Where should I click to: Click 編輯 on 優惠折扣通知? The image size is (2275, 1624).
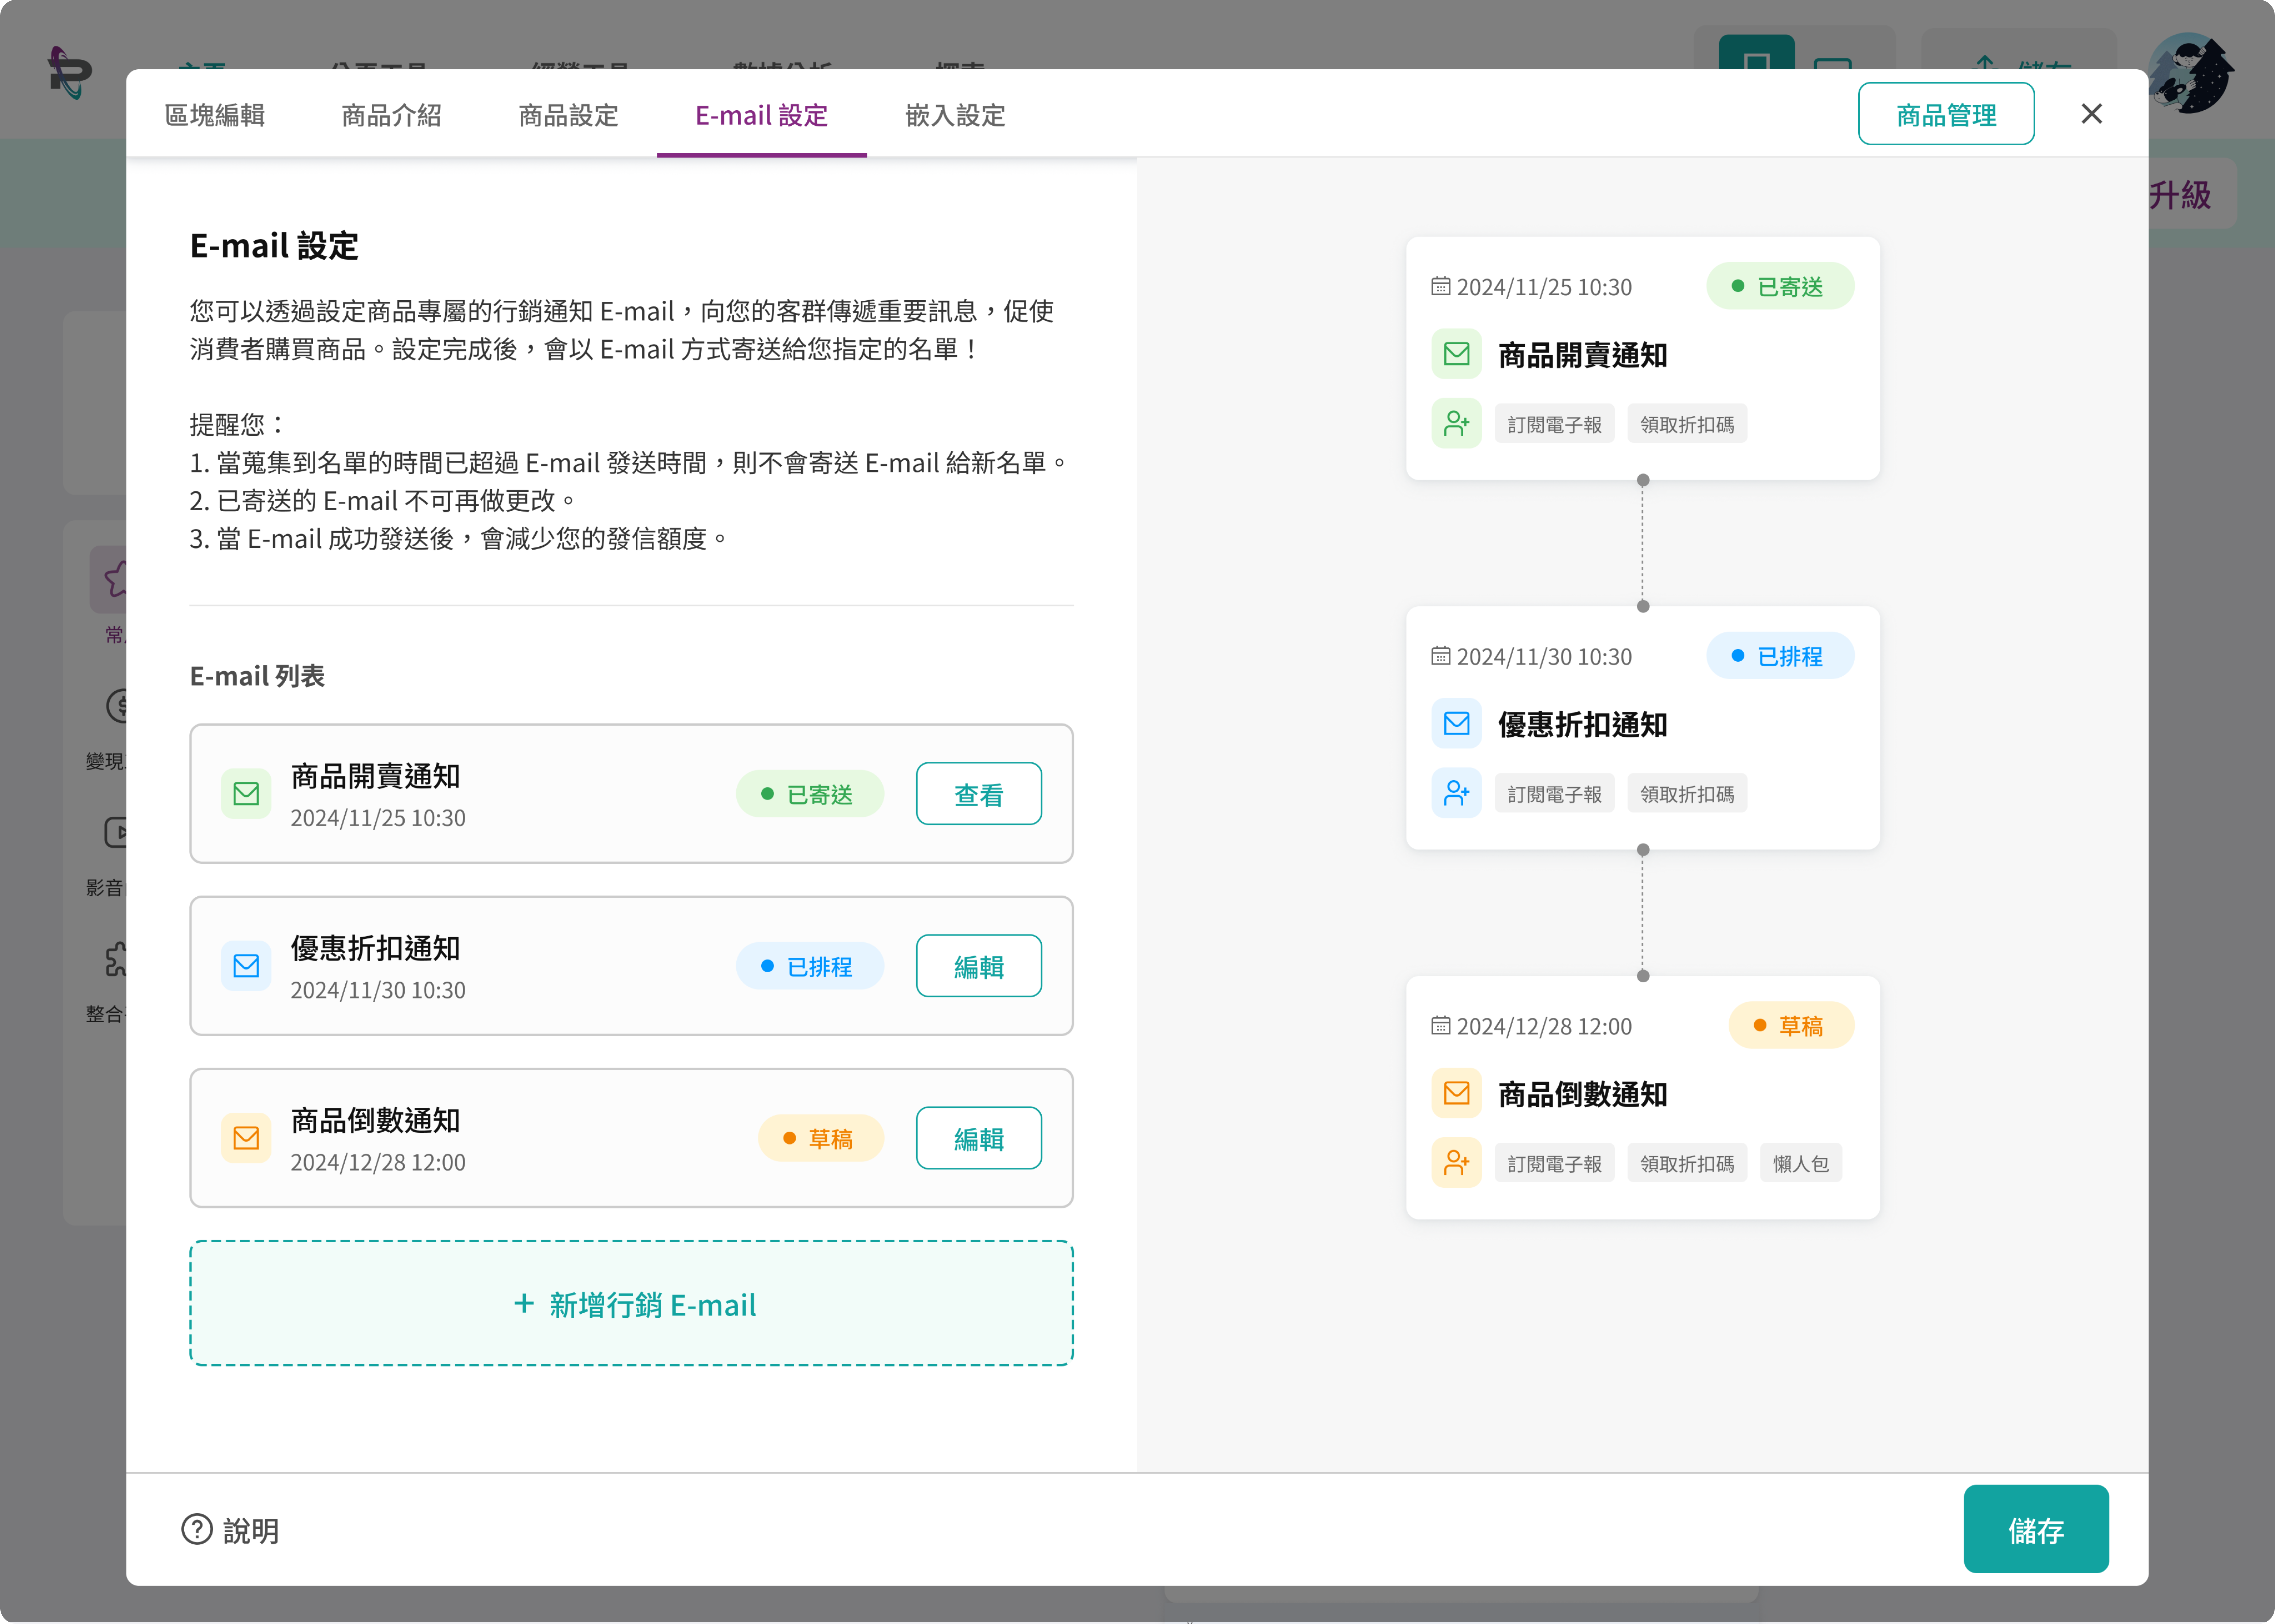(x=978, y=966)
